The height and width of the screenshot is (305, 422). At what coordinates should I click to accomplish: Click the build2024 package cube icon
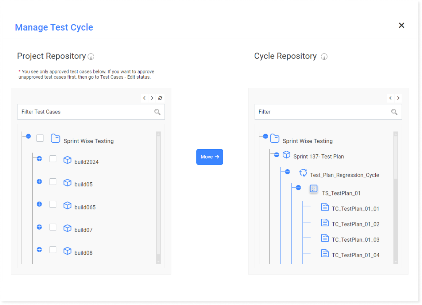click(67, 160)
